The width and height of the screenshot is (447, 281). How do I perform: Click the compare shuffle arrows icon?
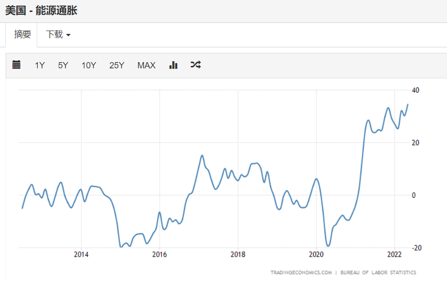[x=196, y=65]
